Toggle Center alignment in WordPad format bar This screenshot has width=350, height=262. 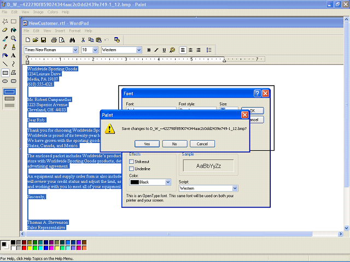pyautogui.click(x=191, y=50)
